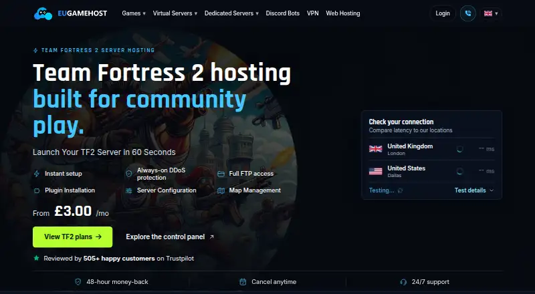Click the phone contact icon in header

pos(467,13)
